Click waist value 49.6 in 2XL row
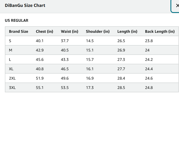This screenshot has height=152, width=179. click(65, 78)
